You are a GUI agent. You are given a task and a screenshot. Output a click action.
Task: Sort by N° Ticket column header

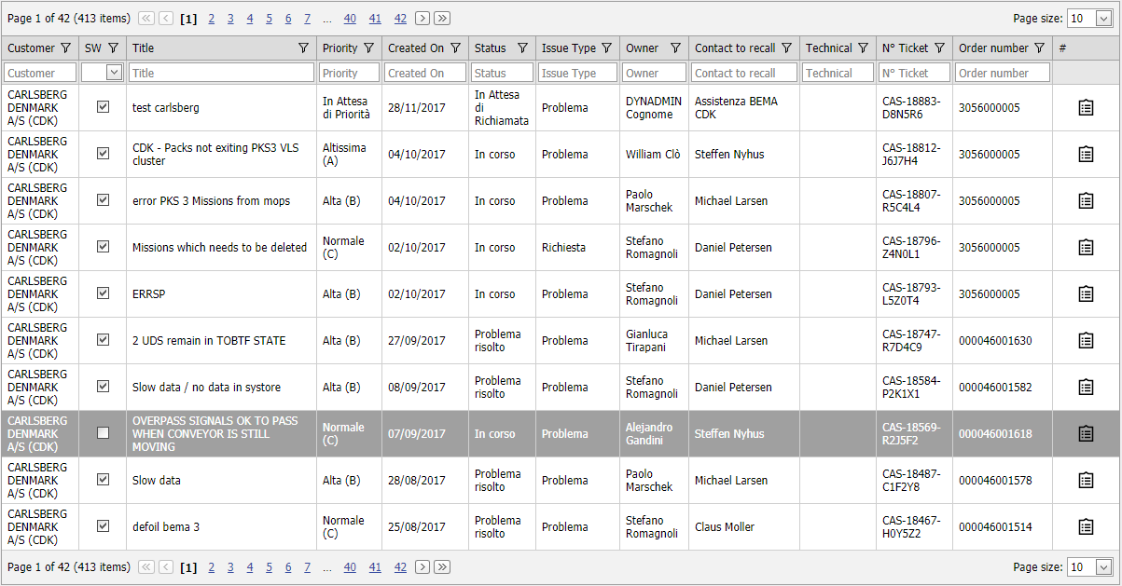905,48
